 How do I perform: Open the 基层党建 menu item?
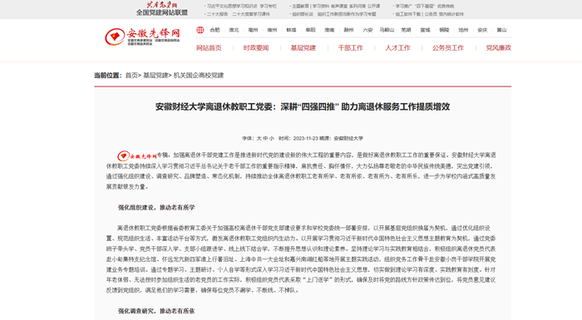coord(303,48)
